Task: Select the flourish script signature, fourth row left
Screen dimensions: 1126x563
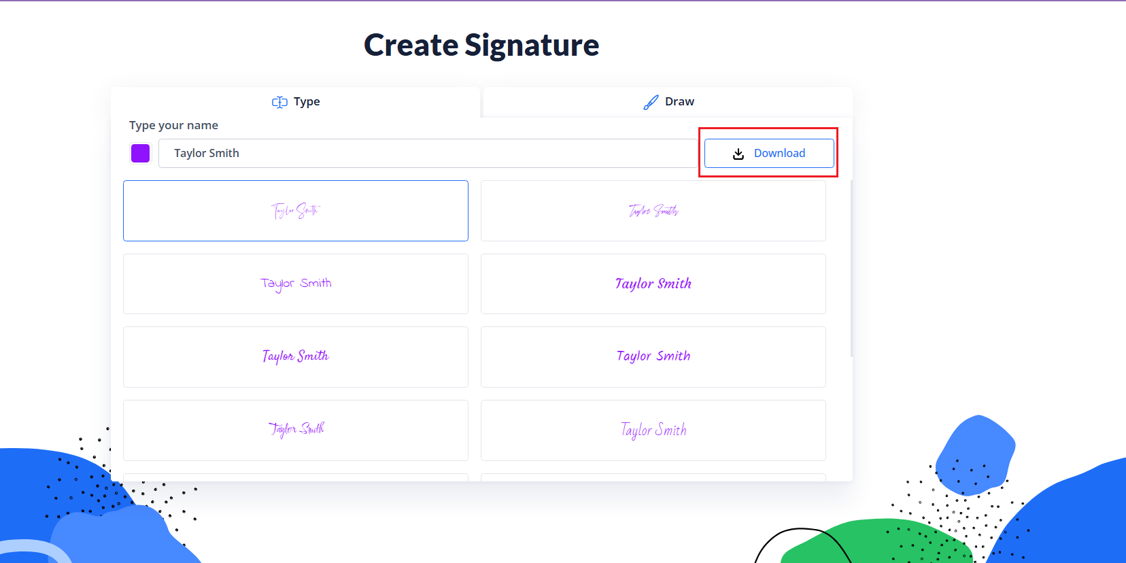Action: pos(296,430)
